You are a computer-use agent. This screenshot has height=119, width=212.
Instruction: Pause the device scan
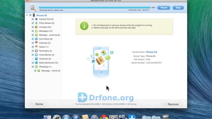[x=164, y=8]
